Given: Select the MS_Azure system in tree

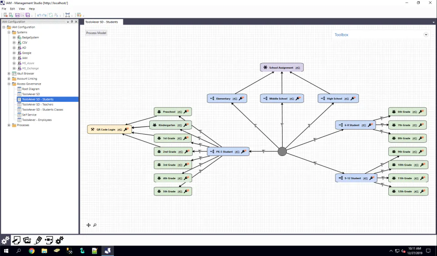Looking at the screenshot, I should pyautogui.click(x=28, y=63).
